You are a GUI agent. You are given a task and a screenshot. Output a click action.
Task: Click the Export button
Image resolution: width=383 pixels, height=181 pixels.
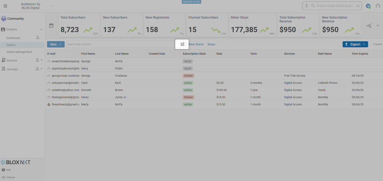[355, 44]
